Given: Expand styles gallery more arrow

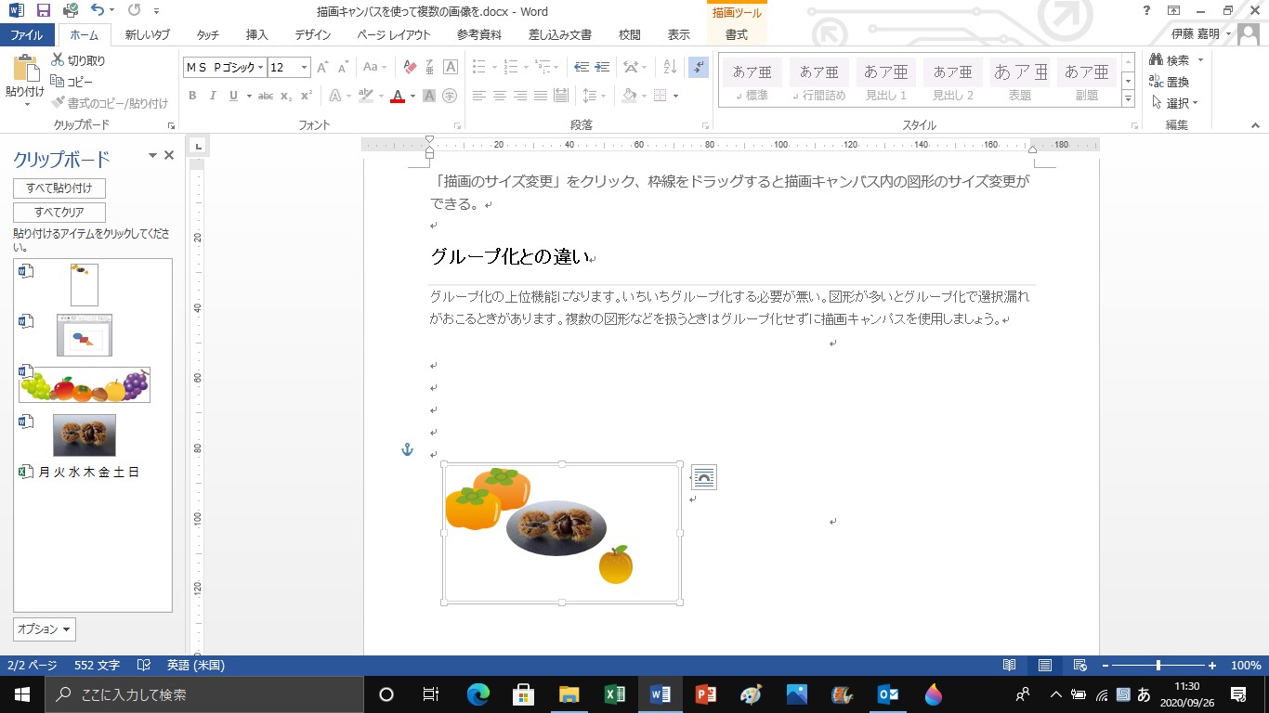Looking at the screenshot, I should point(1128,98).
